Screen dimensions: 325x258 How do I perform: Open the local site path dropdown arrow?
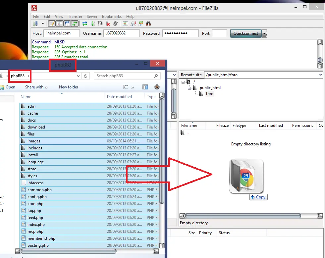(x=174, y=75)
